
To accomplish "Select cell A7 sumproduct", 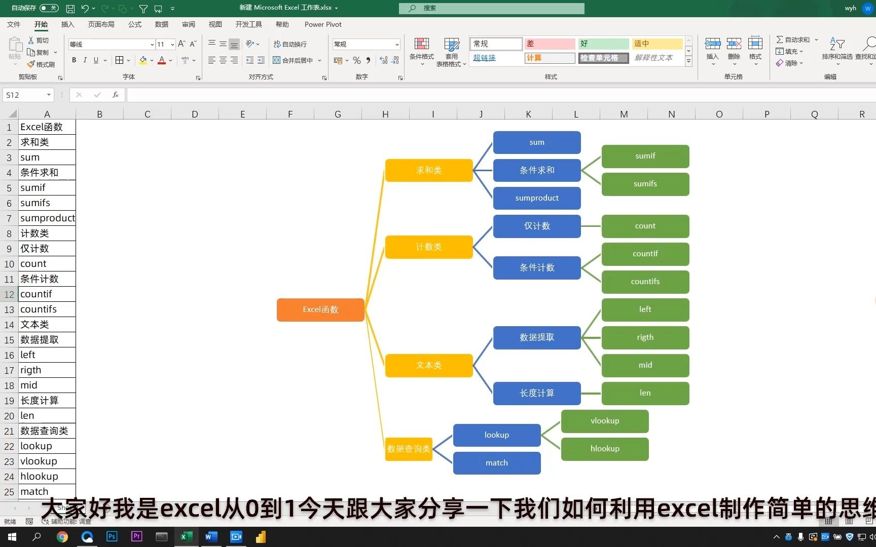I will 47,218.
